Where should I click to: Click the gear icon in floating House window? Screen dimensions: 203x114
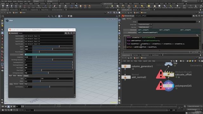(66, 33)
